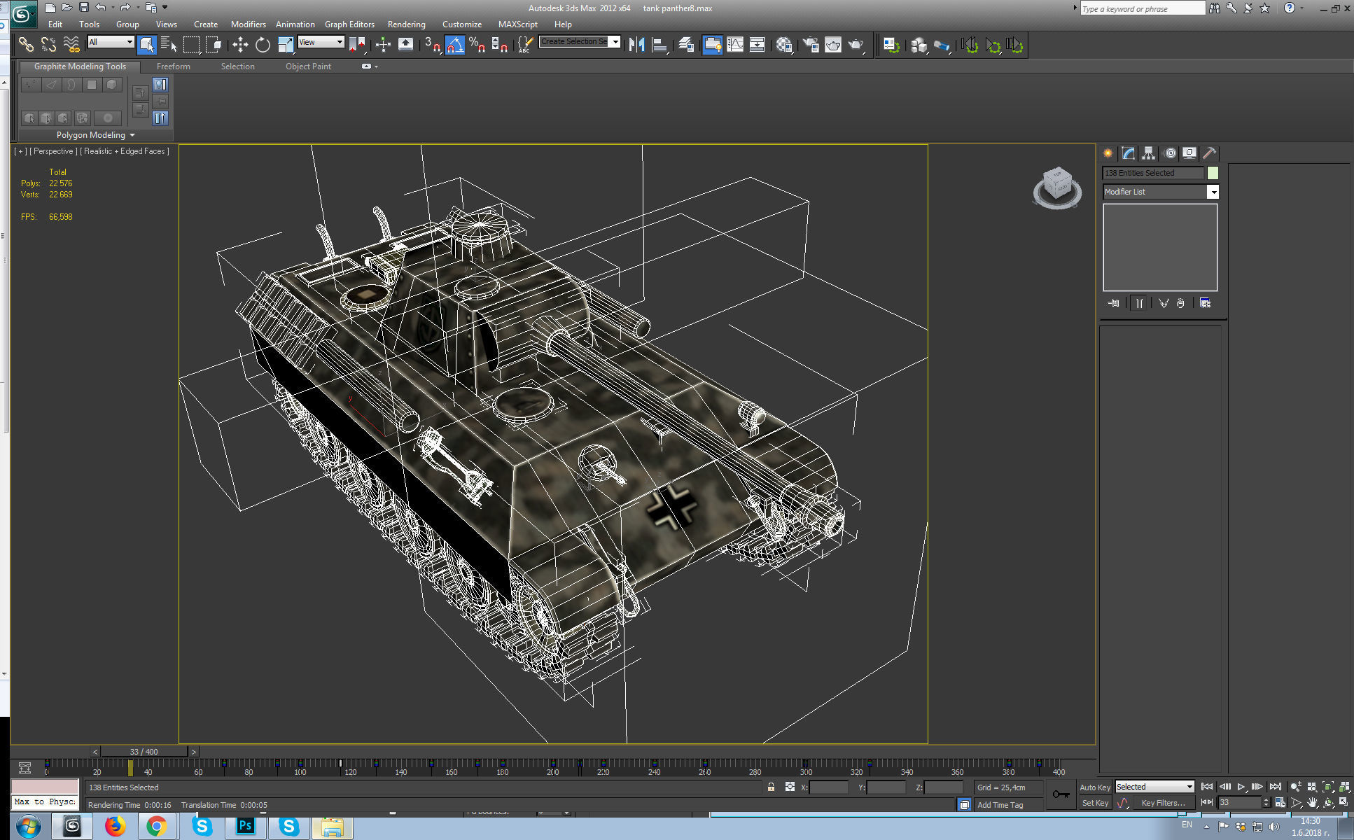Select the Select and Rotate tool
Viewport: 1354px width, 840px height.
point(263,45)
